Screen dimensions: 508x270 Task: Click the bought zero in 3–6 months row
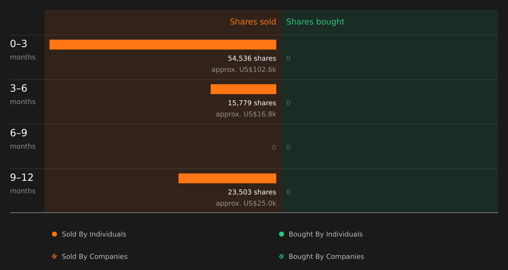pos(288,103)
